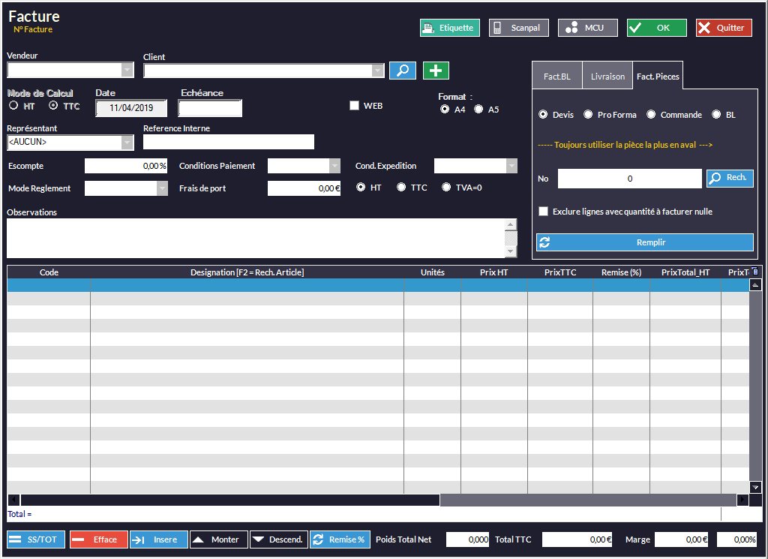Click the magnifier client search icon
The width and height of the screenshot is (768, 559).
coord(403,71)
